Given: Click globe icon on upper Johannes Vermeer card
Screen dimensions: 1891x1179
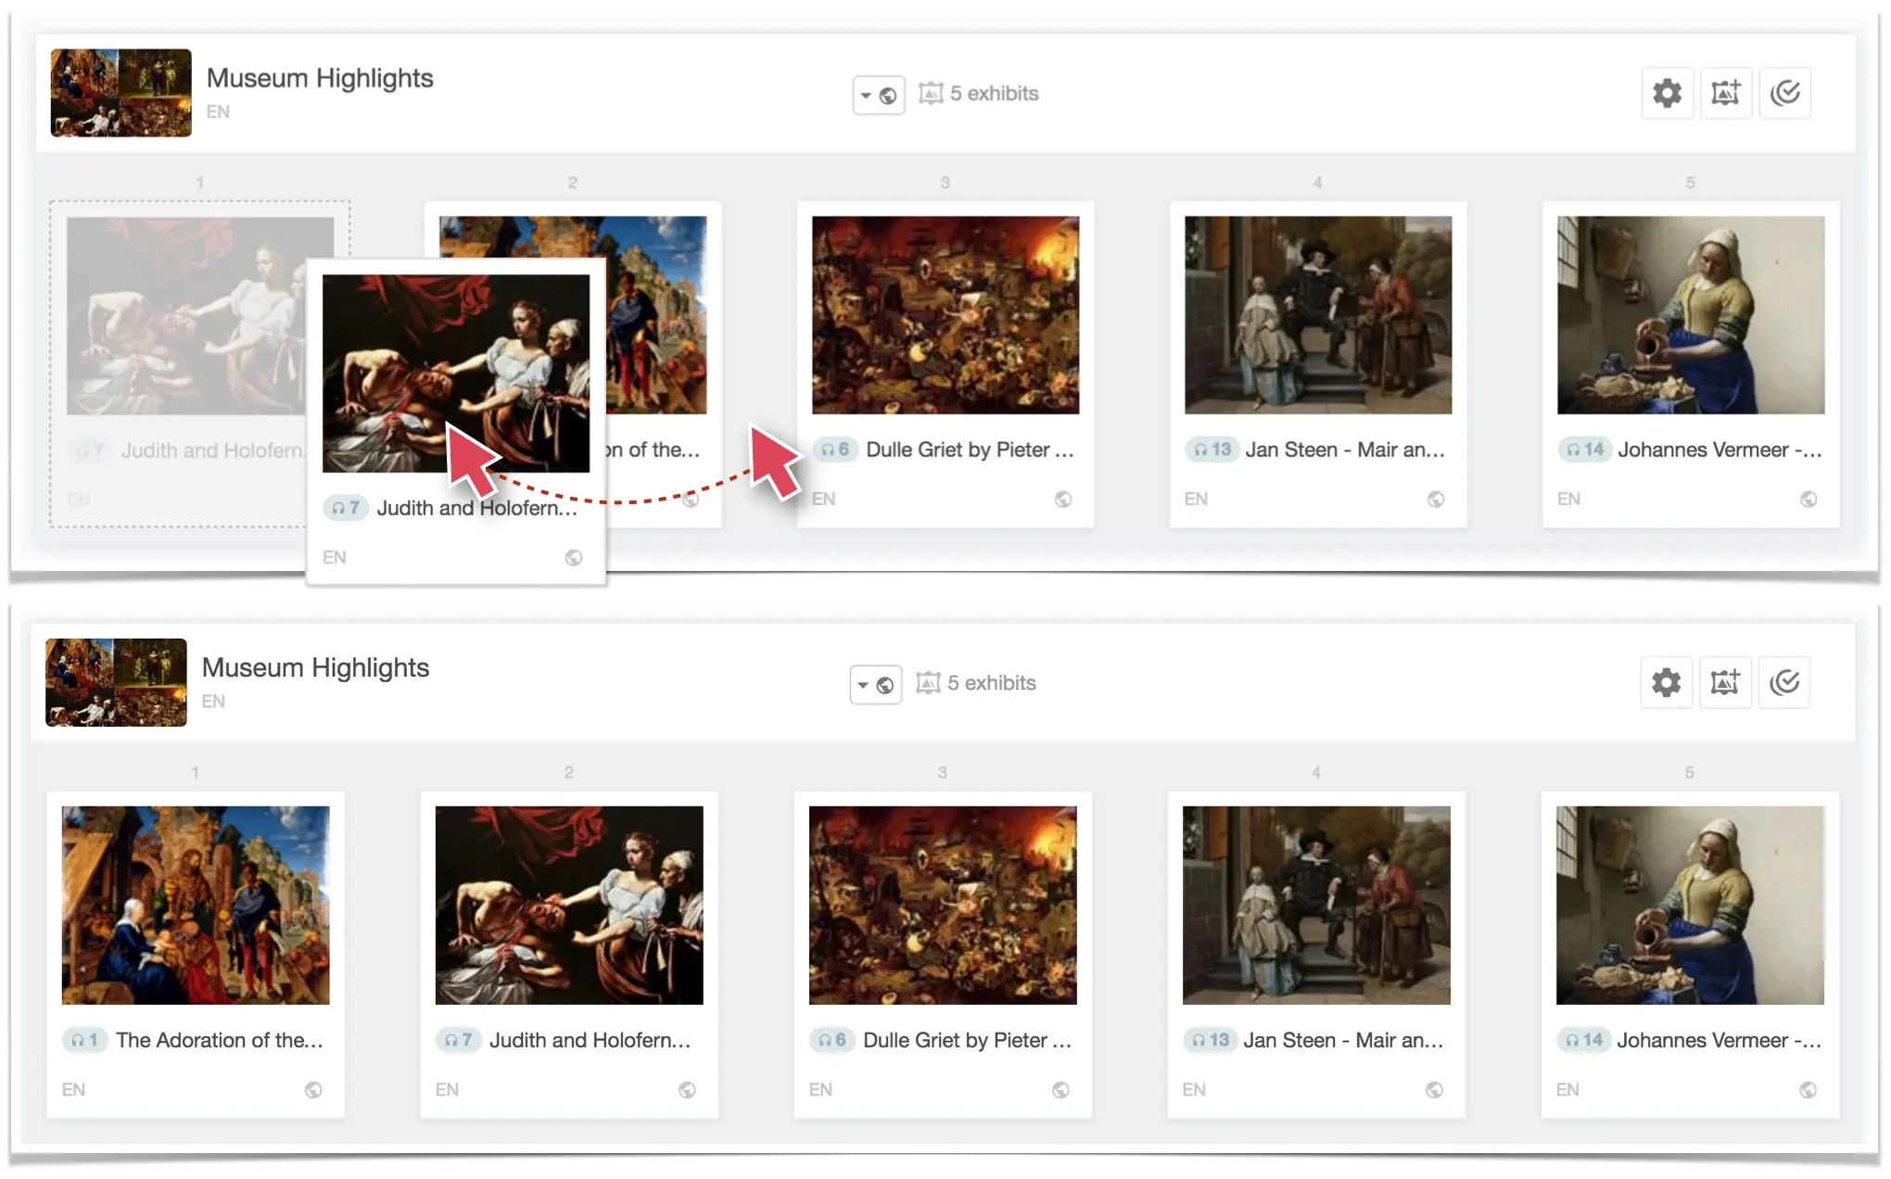Looking at the screenshot, I should 1809,499.
